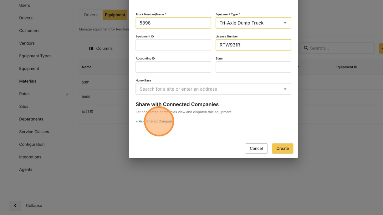383x215 pixels.
Task: Click the Name column header
Action: click(x=87, y=67)
